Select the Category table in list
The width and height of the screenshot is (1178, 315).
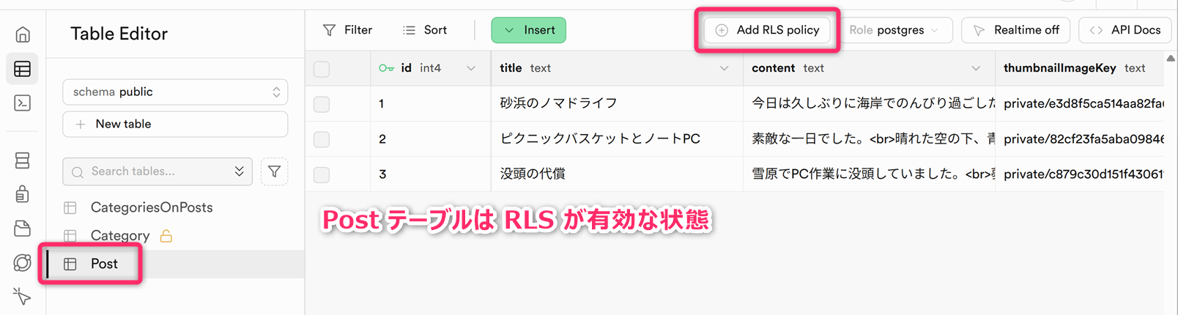pyautogui.click(x=119, y=235)
